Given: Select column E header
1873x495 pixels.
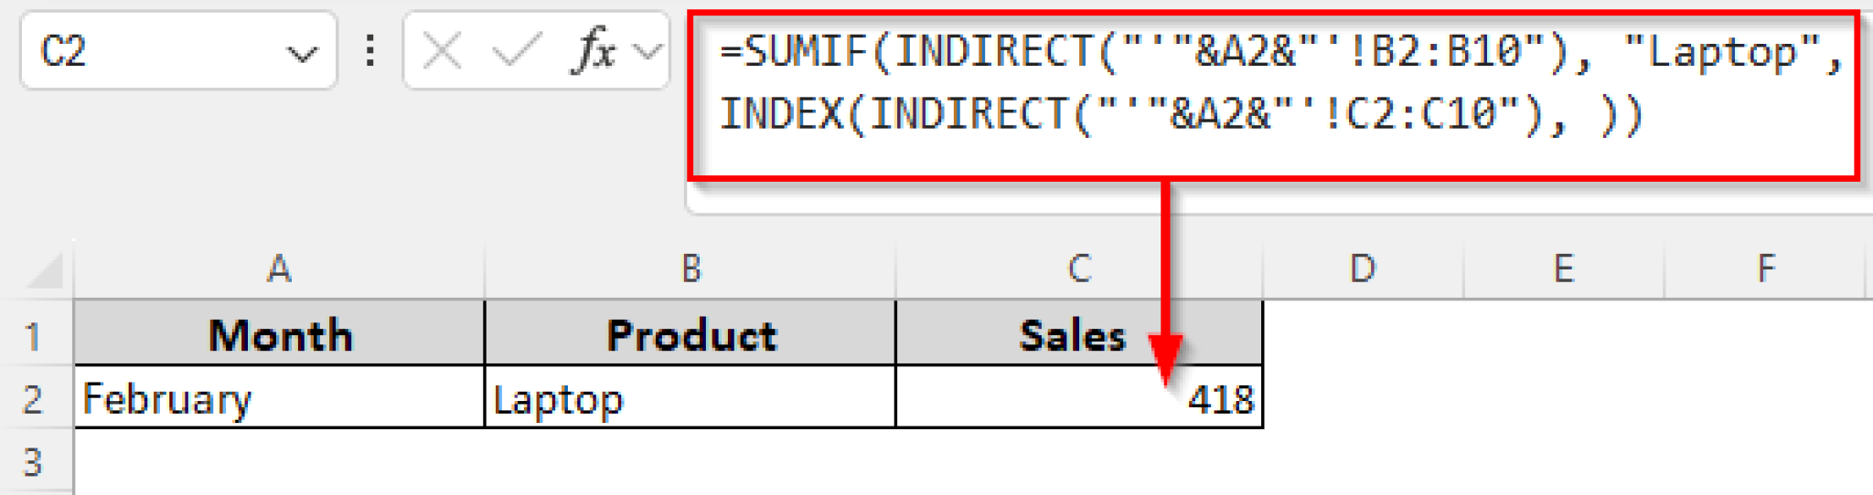Looking at the screenshot, I should [x=1564, y=269].
